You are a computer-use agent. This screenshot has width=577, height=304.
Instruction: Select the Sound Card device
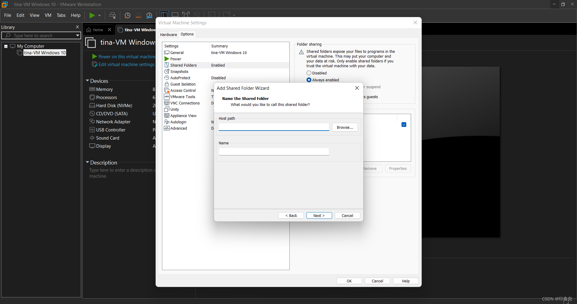pos(108,138)
